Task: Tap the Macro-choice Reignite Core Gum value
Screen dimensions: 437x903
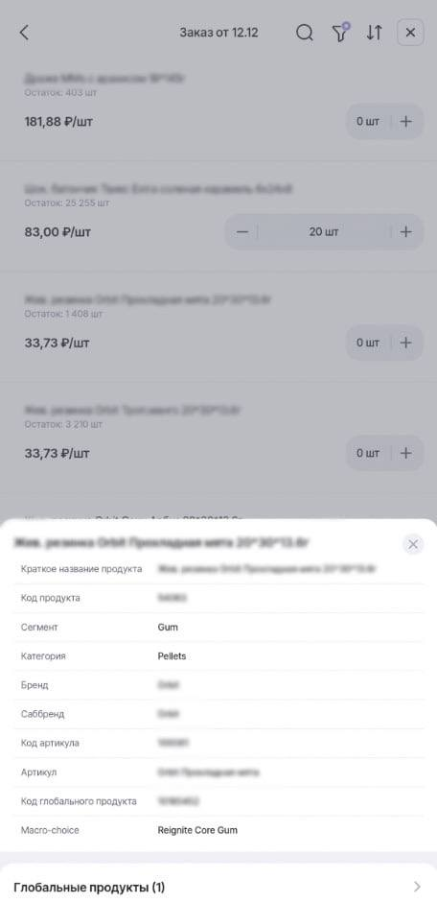Action: (197, 830)
